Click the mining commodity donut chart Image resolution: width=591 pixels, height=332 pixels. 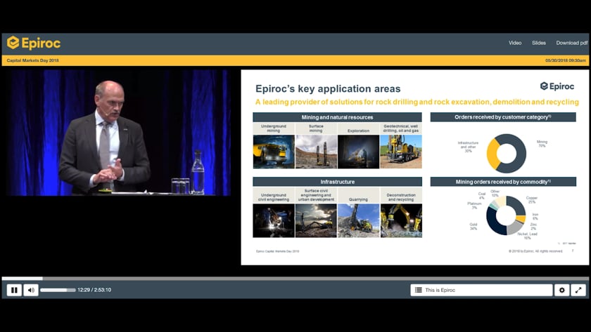506,215
